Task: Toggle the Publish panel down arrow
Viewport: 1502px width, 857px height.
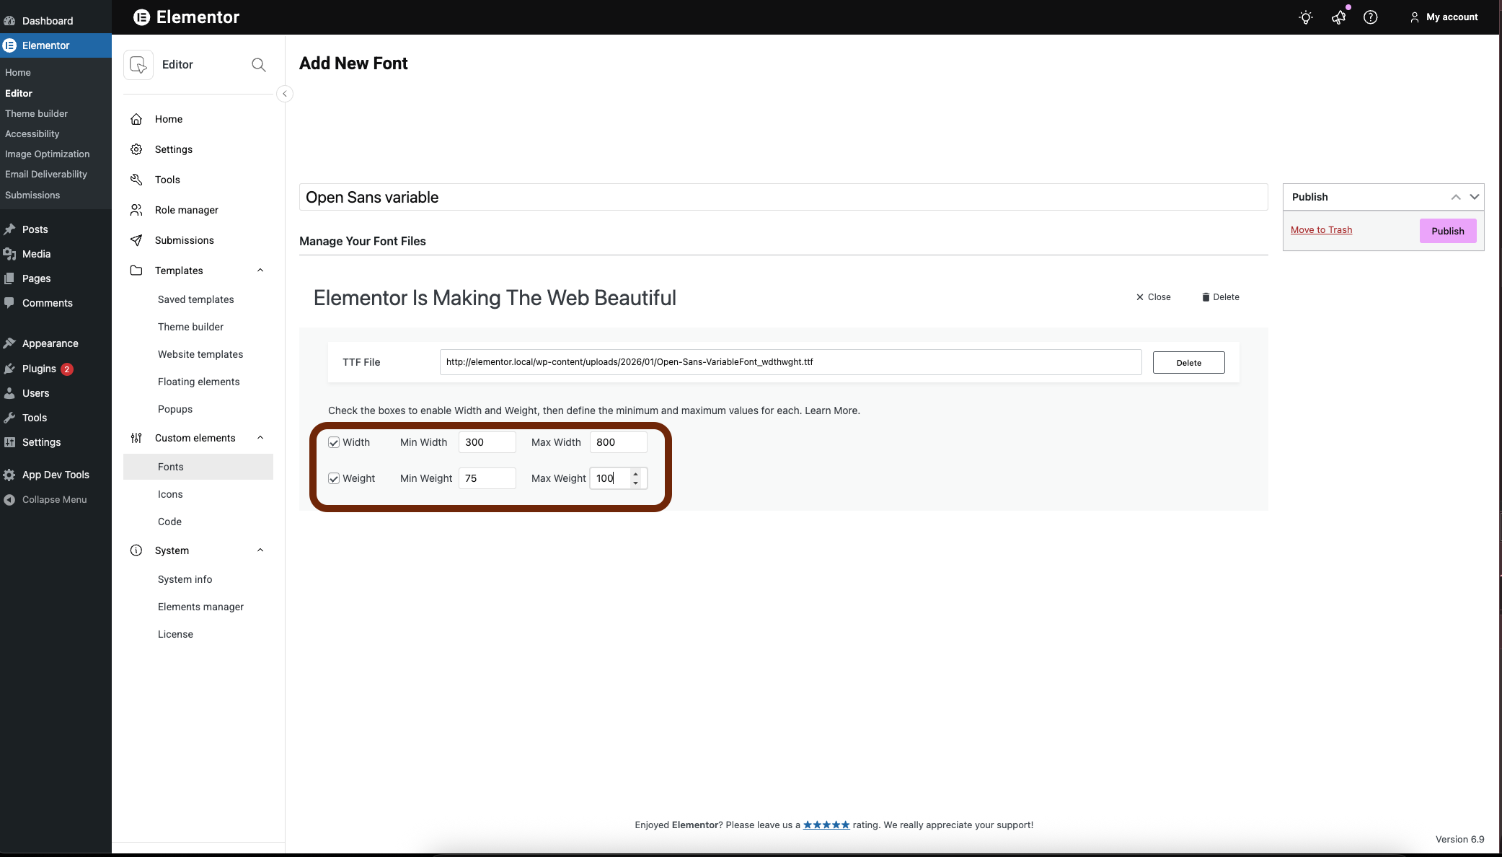Action: pyautogui.click(x=1475, y=197)
